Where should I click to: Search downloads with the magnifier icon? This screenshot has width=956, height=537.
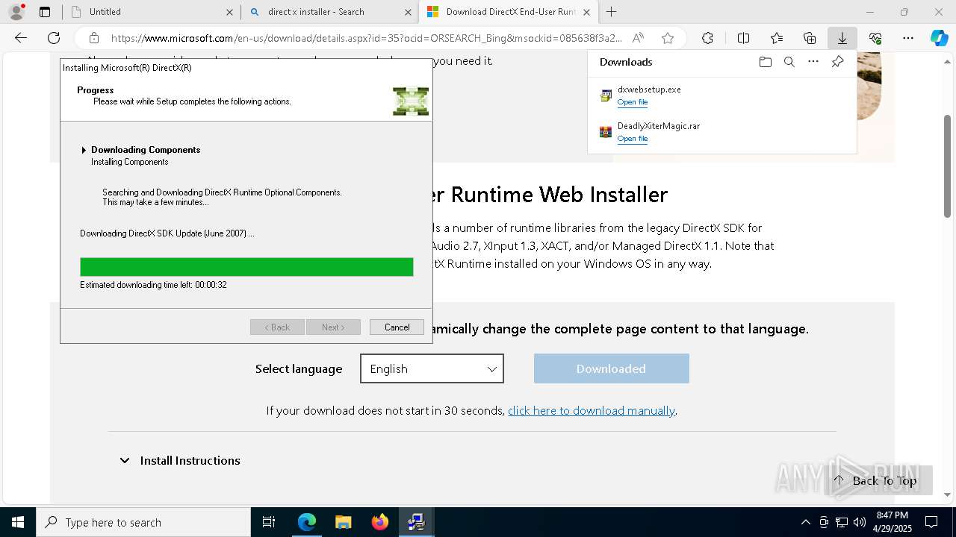[x=789, y=62]
